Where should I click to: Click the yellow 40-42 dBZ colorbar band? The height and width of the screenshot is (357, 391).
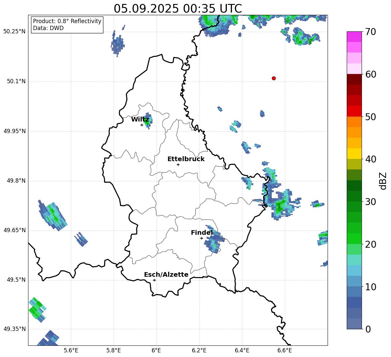tap(354, 154)
